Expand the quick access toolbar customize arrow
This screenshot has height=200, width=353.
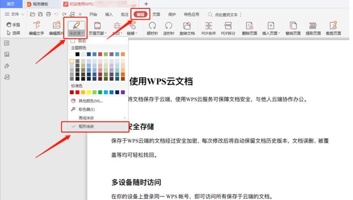(x=80, y=14)
